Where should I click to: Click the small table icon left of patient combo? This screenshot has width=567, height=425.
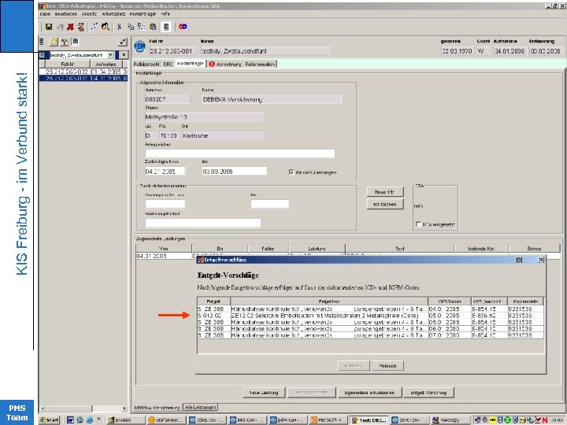click(x=43, y=55)
